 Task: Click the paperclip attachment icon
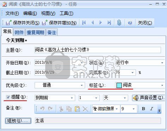[x=119, y=23]
